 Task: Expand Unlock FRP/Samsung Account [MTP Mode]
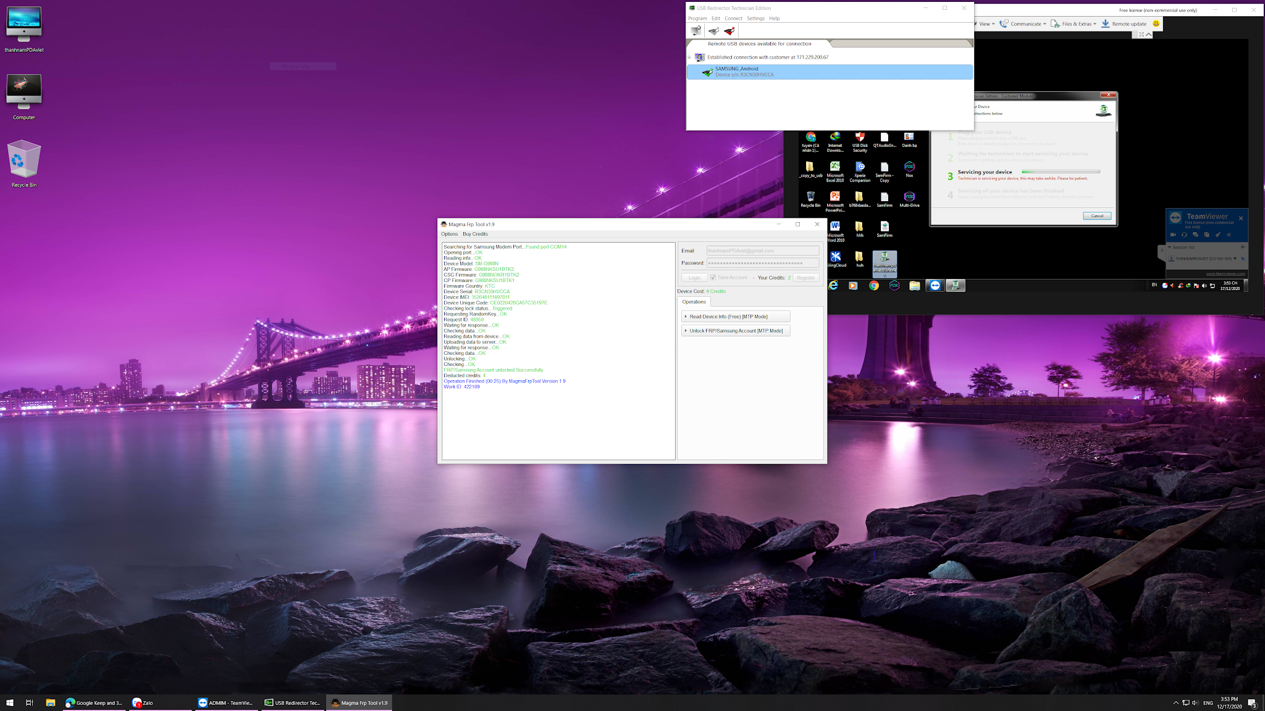click(735, 331)
